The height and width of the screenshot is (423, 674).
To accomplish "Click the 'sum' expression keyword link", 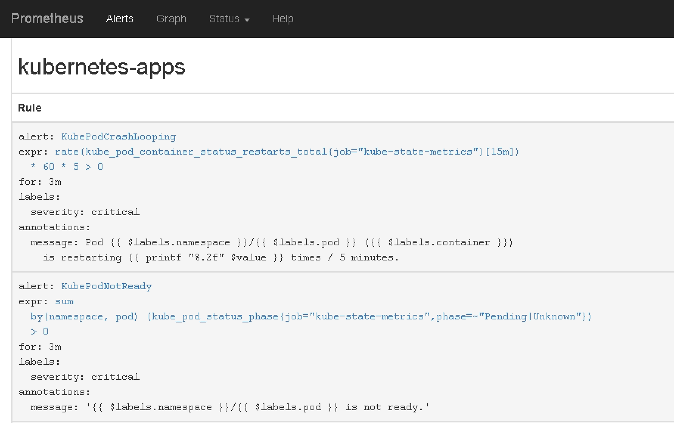I will pyautogui.click(x=64, y=301).
